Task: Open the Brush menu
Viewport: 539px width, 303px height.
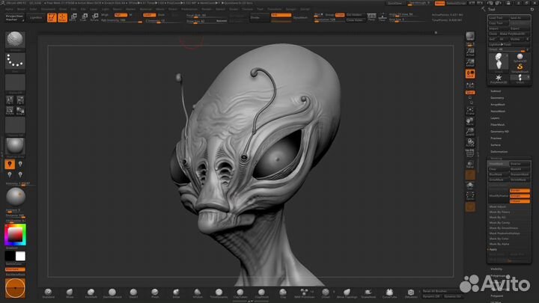Action: 22,9
